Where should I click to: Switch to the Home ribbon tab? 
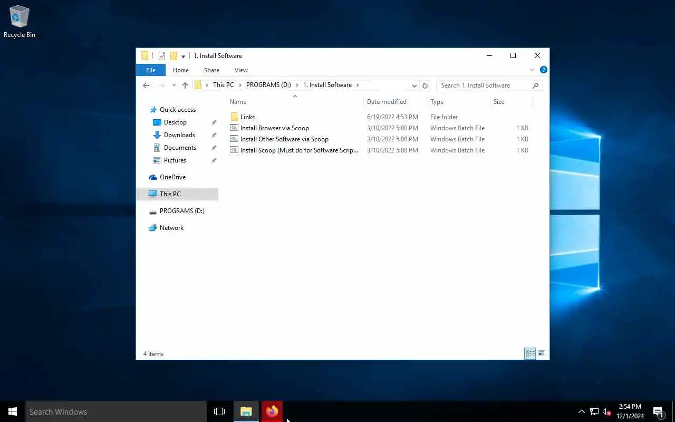tap(181, 70)
